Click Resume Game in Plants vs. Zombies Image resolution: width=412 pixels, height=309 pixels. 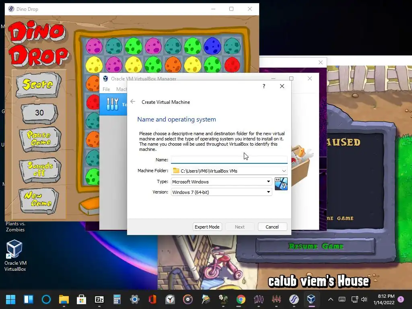pos(315,246)
